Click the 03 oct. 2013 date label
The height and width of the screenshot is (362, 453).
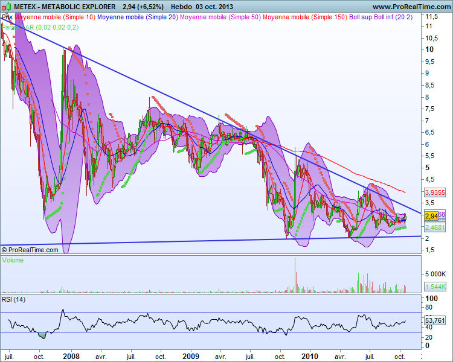click(x=214, y=7)
